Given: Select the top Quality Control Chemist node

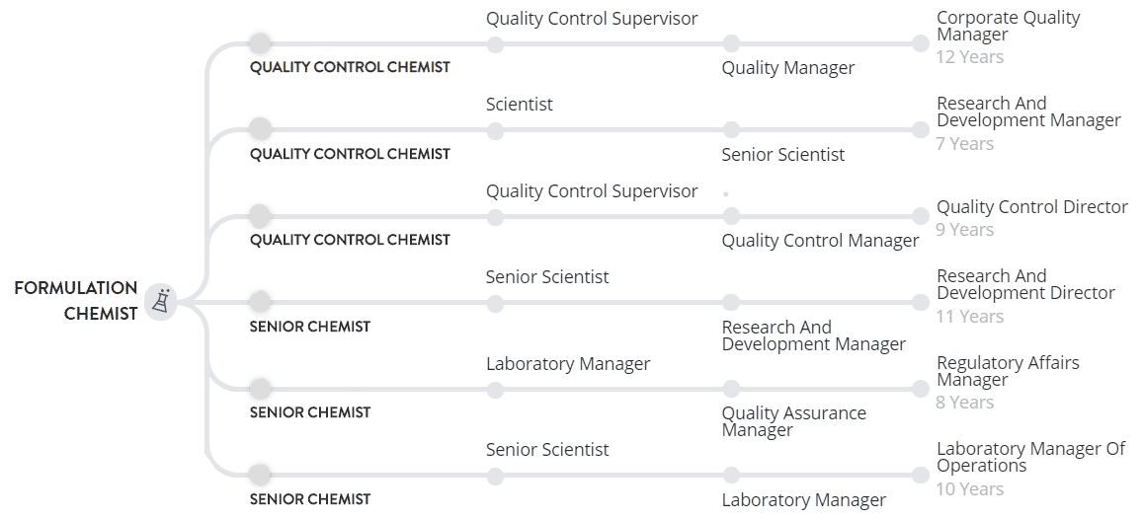Looking at the screenshot, I should (260, 43).
